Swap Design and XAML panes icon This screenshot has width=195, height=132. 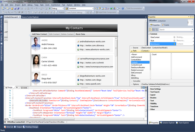coord(17,87)
